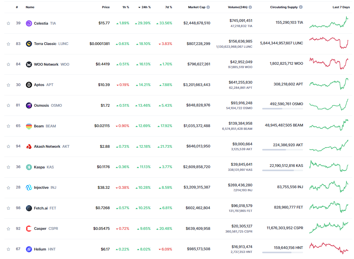Click the Market Cap info icon
354x259 pixels.
tap(208, 7)
